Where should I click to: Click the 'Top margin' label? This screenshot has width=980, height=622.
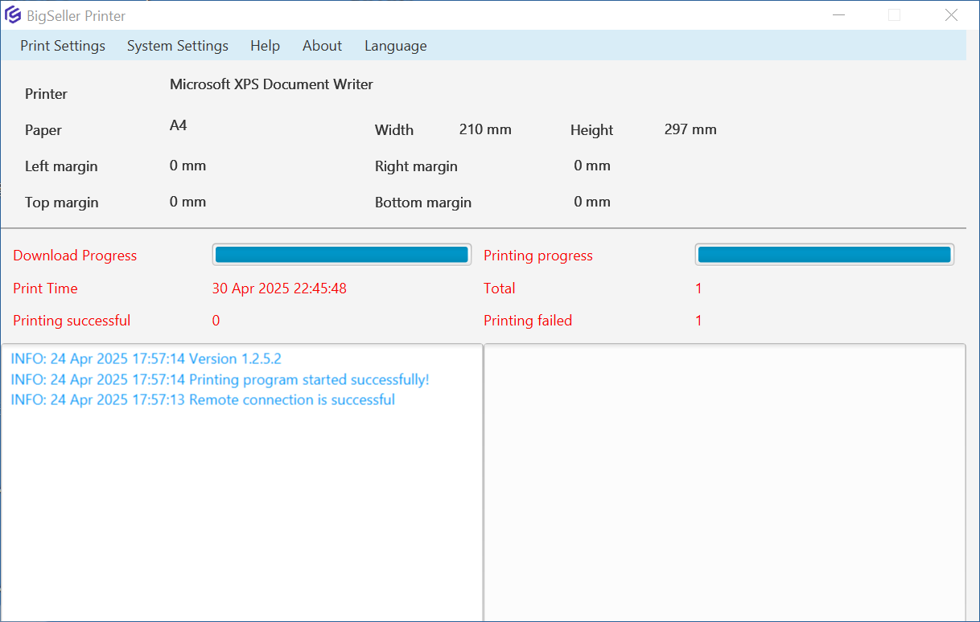(x=62, y=203)
